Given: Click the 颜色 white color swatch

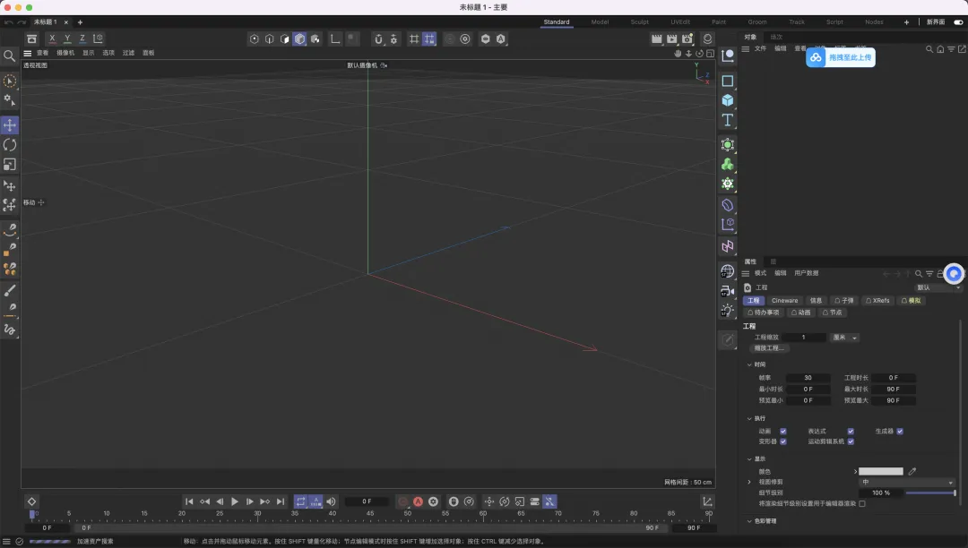Looking at the screenshot, I should 881,472.
